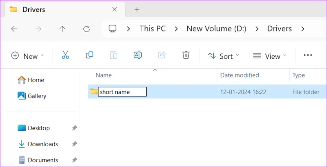Click into the short name rename field
The width and height of the screenshot is (327, 167).
click(x=122, y=92)
